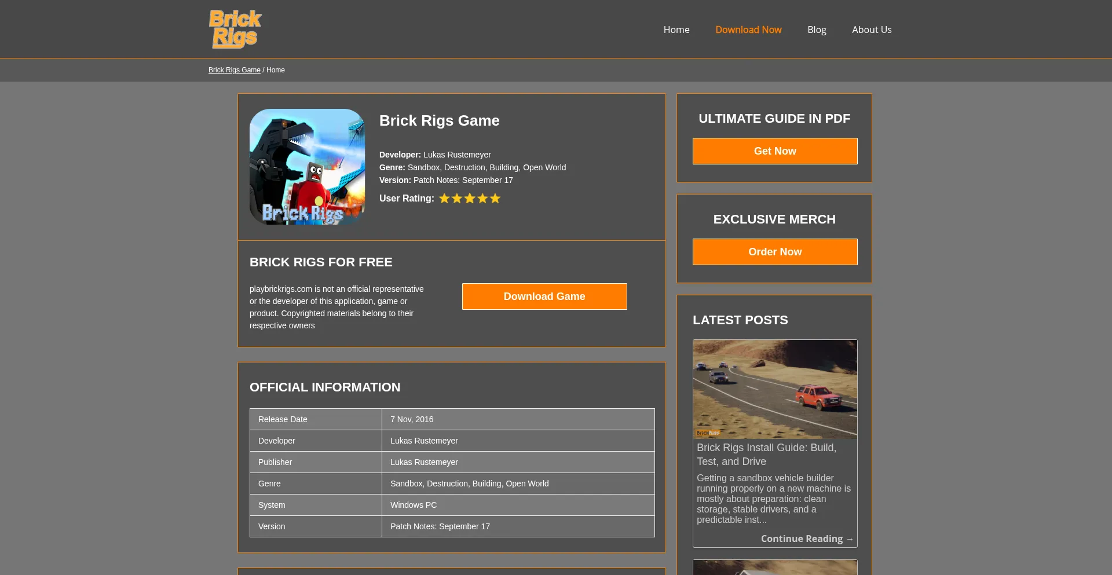Viewport: 1112px width, 575px height.
Task: Click the Brick Rigs logo in header
Action: click(235, 28)
